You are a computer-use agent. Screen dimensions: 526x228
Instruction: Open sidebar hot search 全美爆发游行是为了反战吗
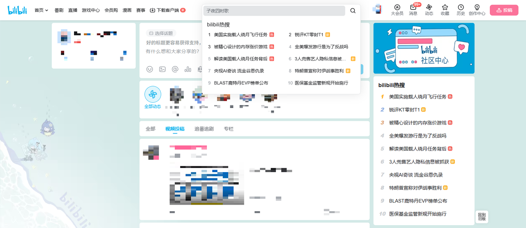click(417, 136)
